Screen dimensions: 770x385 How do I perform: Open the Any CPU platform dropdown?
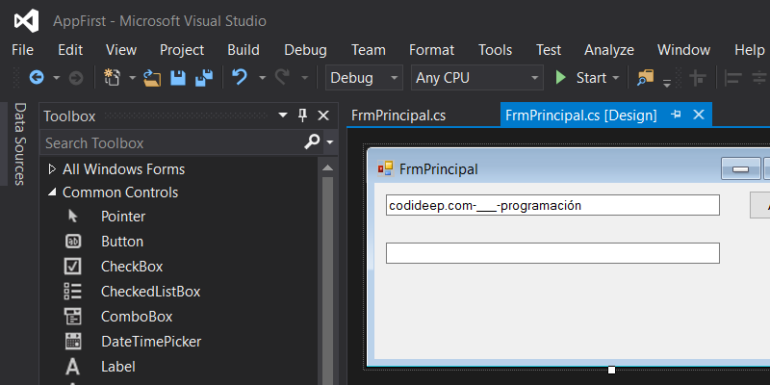pos(476,78)
